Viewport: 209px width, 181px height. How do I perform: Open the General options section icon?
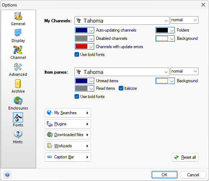[18, 17]
